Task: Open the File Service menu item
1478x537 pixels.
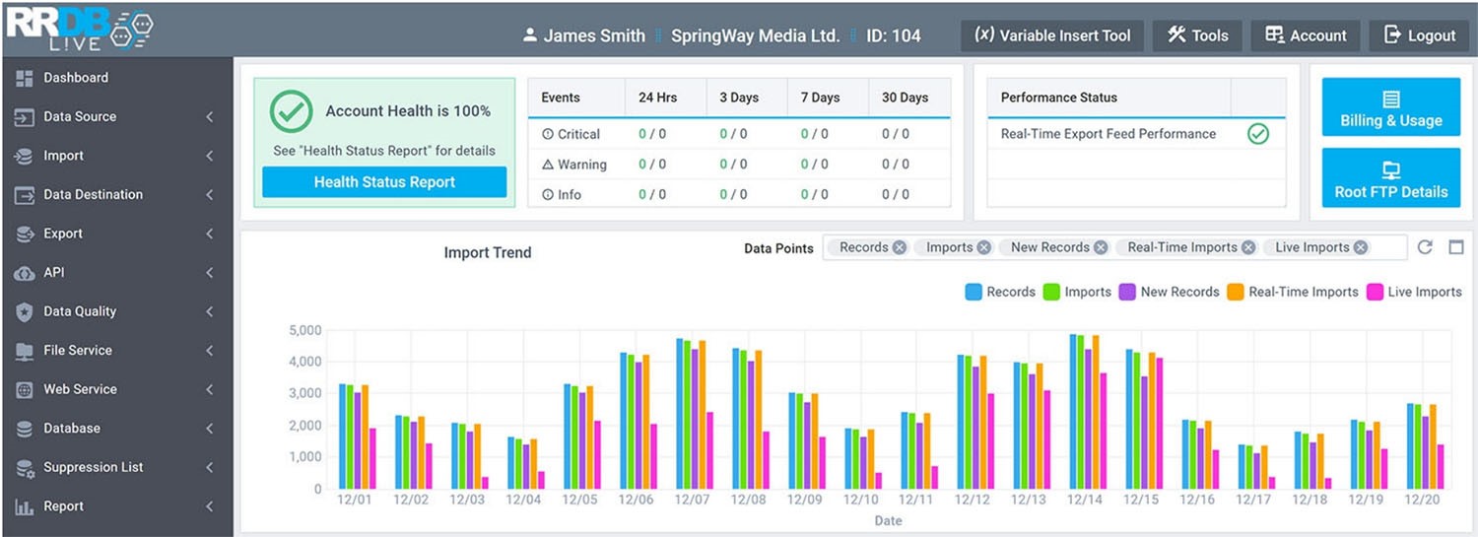Action: (x=77, y=351)
